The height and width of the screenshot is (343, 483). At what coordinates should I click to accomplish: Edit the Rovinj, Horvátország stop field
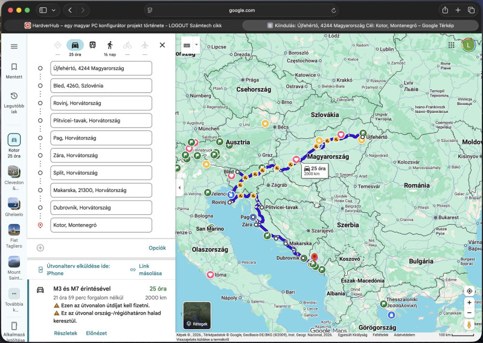[x=101, y=103]
